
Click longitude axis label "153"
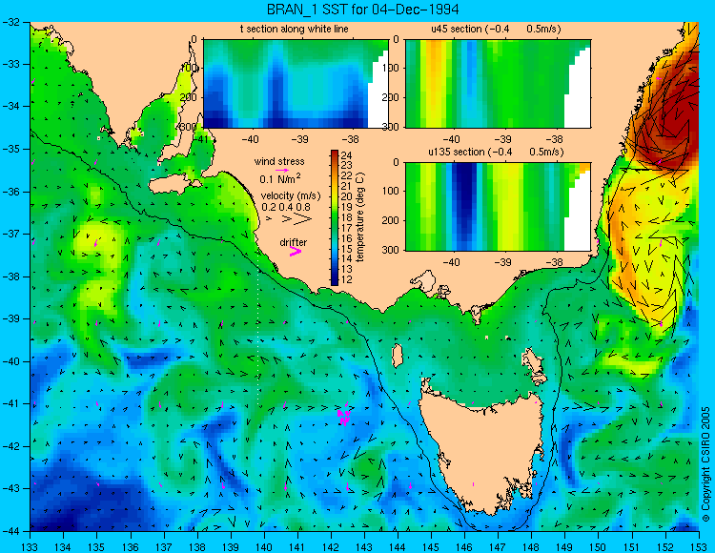pyautogui.click(x=699, y=547)
